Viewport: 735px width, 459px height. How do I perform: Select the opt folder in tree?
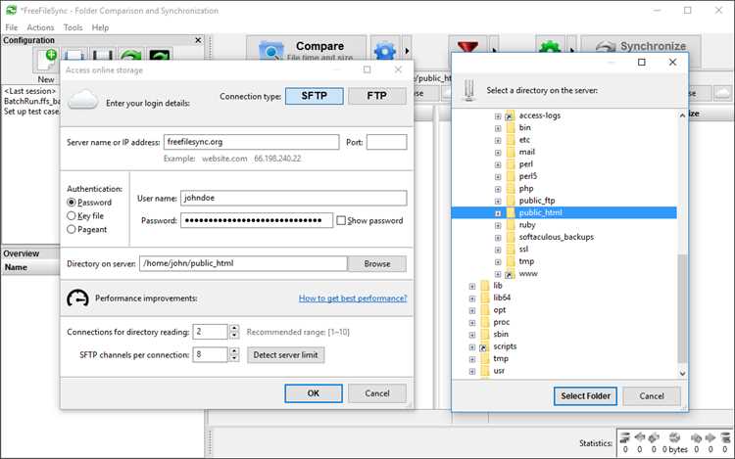pyautogui.click(x=499, y=310)
